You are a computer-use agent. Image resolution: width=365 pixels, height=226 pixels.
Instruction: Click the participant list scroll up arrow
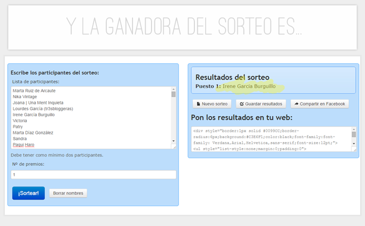[x=173, y=89]
